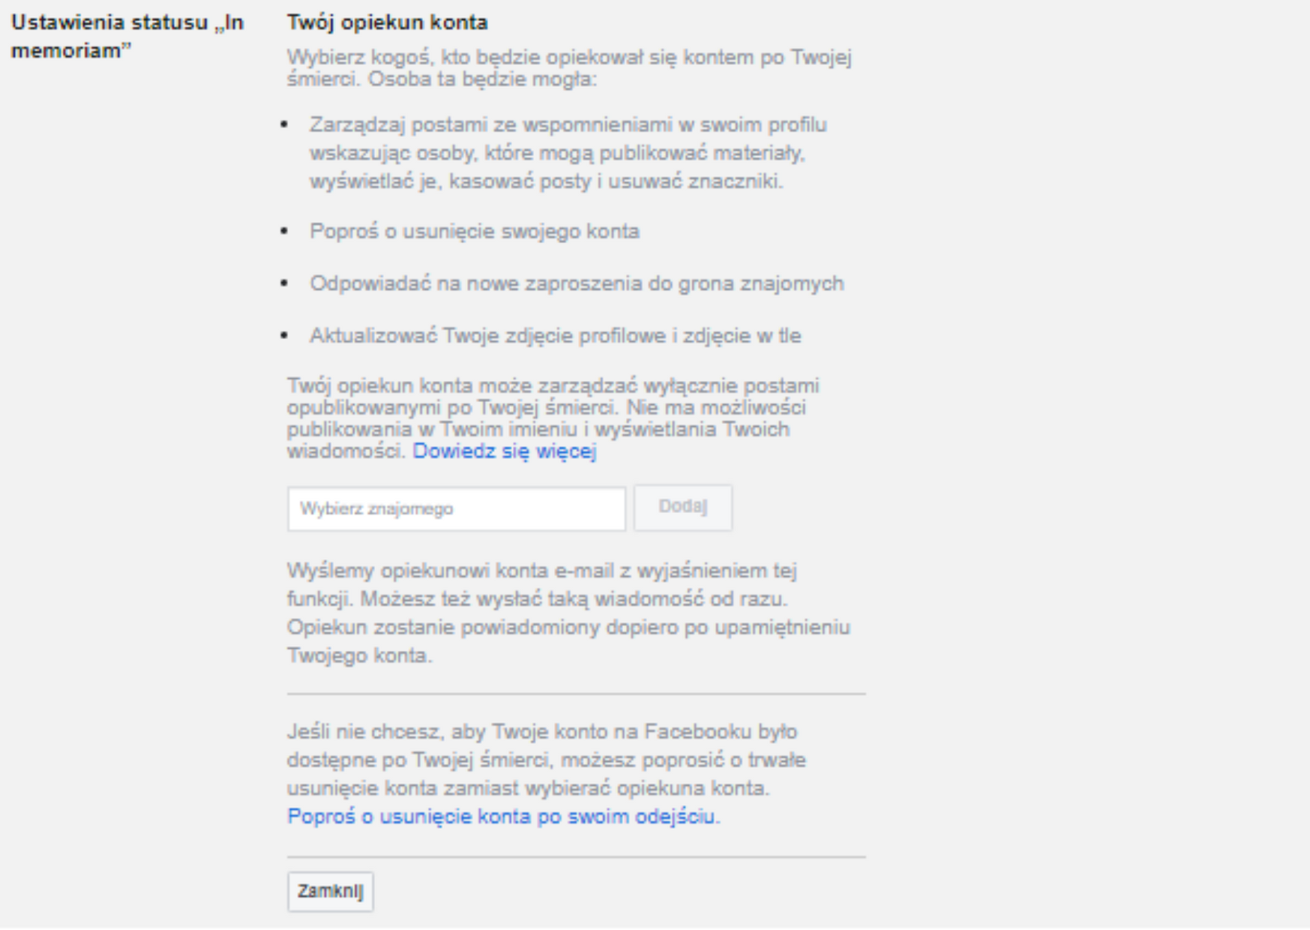Click the divider line above "Jeśli nie chcesz"
Screen dimensions: 1310x930
(576, 694)
